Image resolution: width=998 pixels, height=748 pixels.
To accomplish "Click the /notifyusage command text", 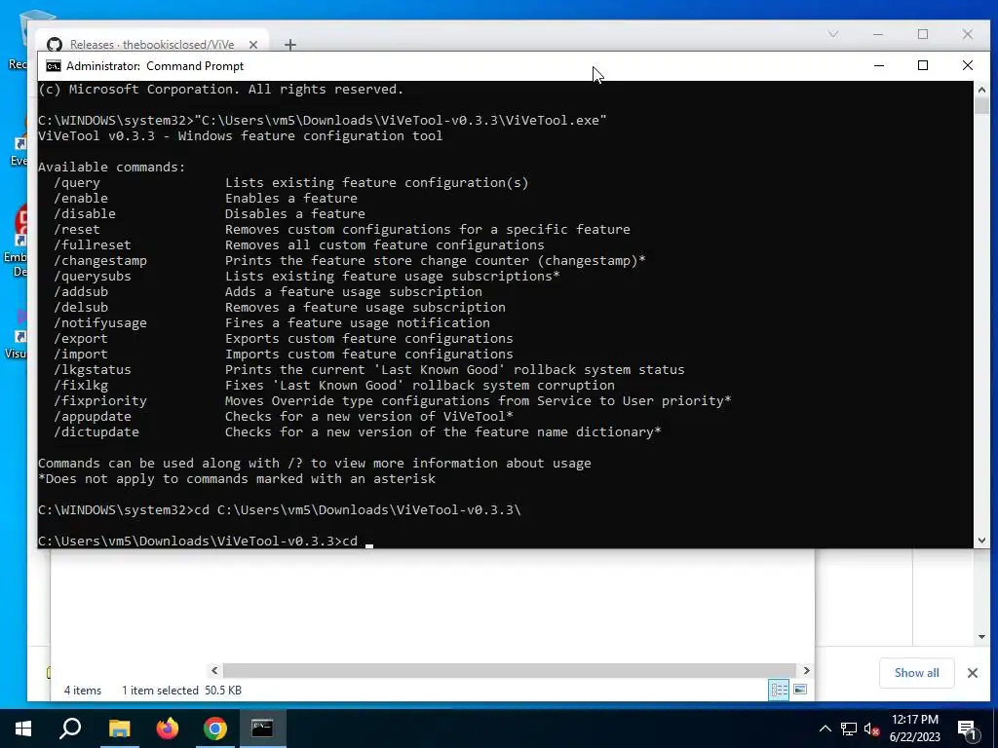I will 100,323.
